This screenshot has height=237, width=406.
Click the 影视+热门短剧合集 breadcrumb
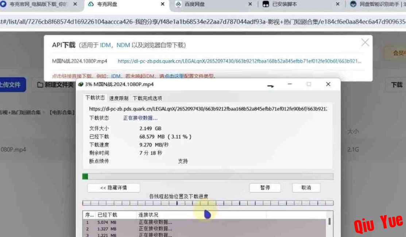click(20, 112)
